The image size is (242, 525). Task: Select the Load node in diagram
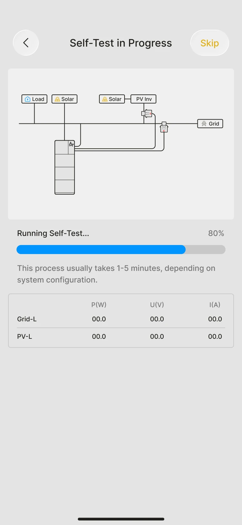tap(35, 99)
